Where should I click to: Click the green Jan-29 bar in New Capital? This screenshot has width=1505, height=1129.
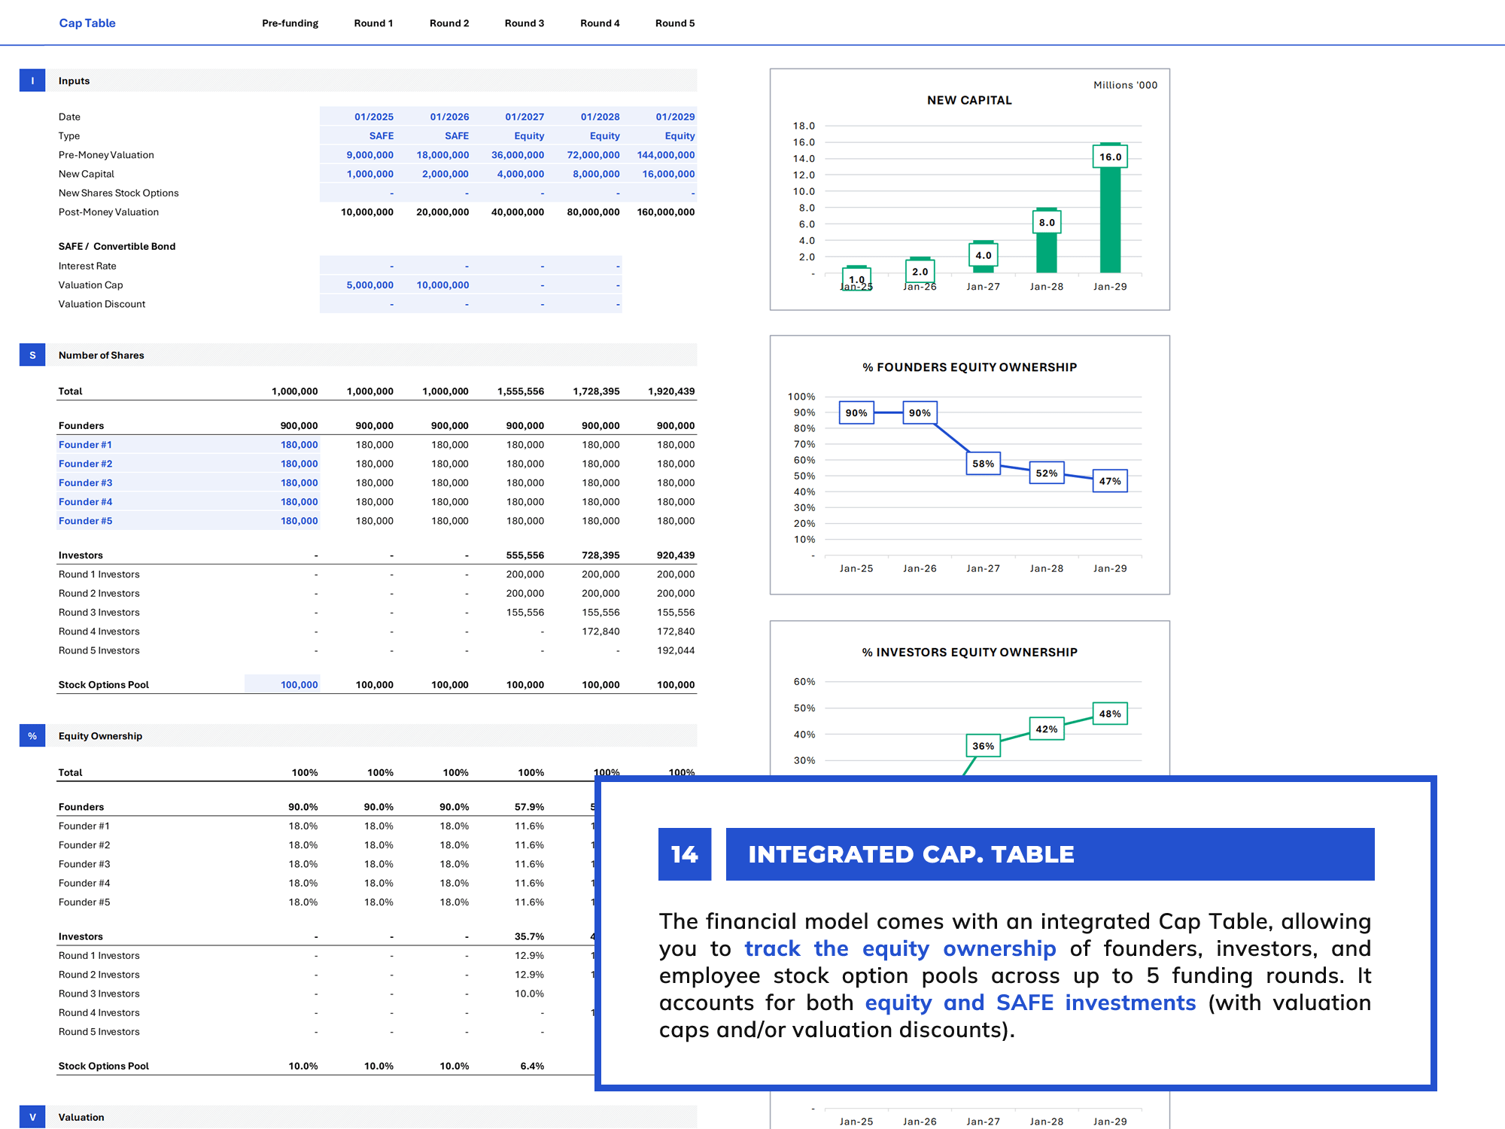pos(1110,218)
